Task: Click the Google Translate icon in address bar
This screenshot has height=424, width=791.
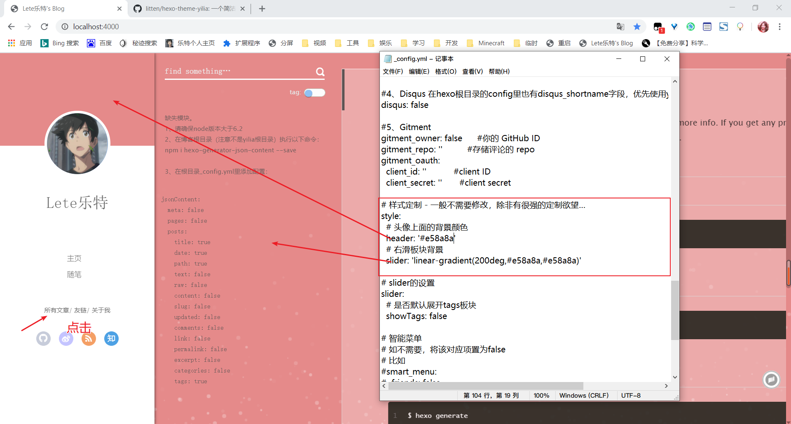Action: (620, 26)
